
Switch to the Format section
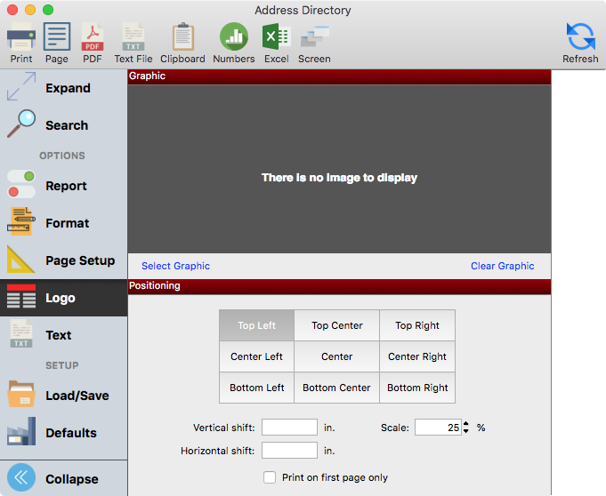tap(65, 223)
